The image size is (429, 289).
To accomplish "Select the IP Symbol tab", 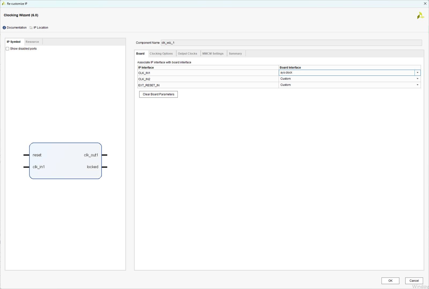I will point(14,42).
